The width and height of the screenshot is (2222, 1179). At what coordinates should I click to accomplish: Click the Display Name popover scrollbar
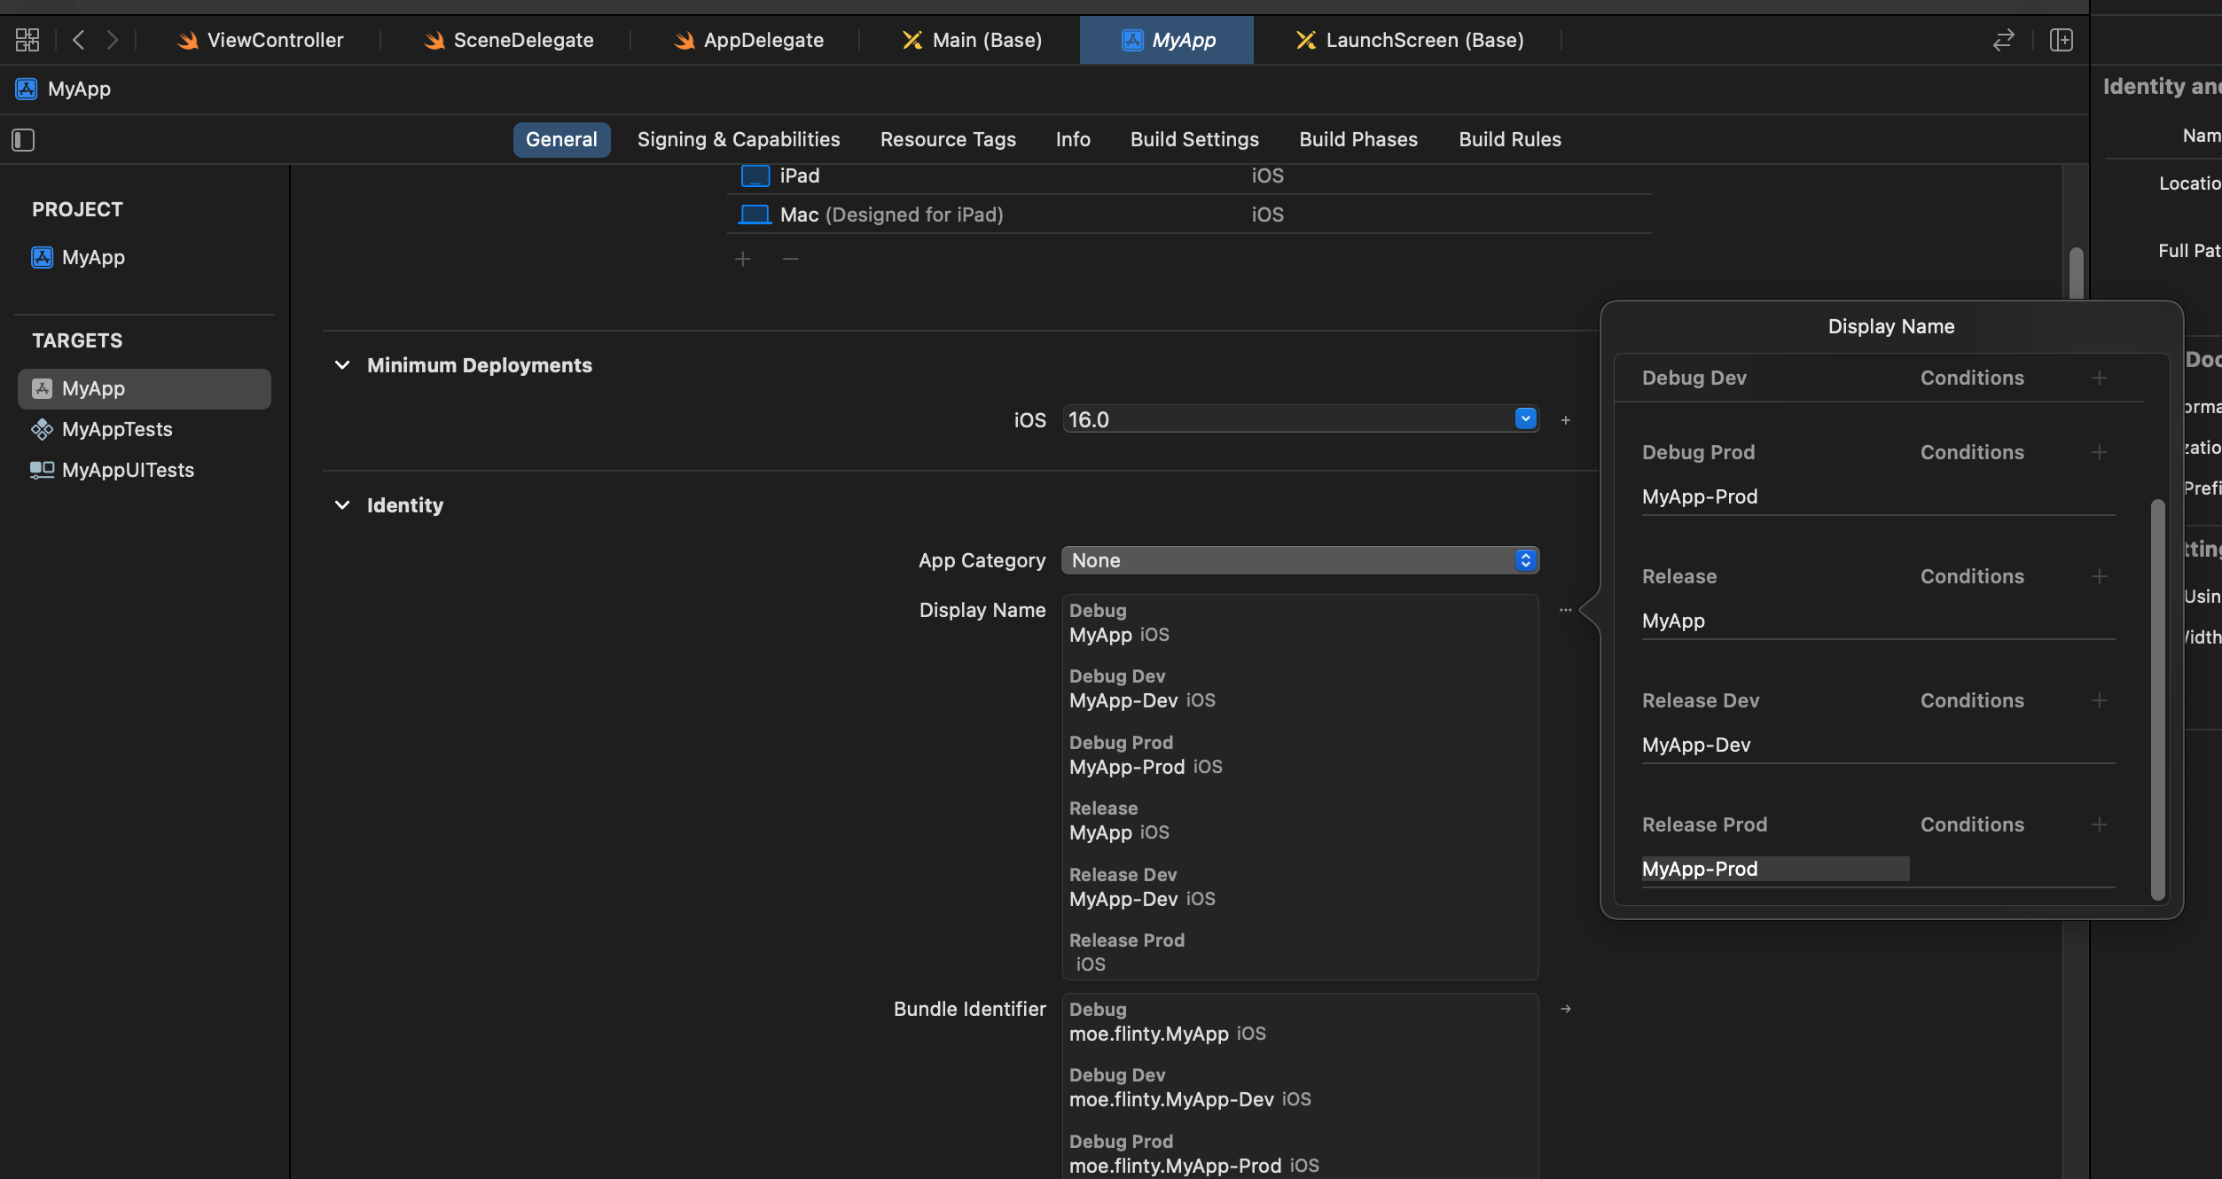[2157, 699]
